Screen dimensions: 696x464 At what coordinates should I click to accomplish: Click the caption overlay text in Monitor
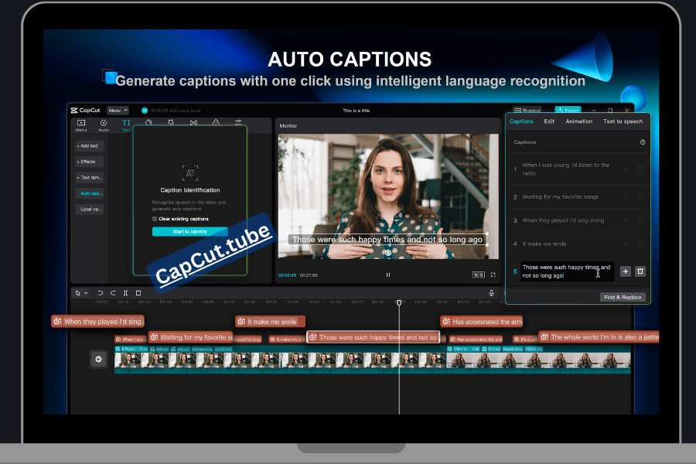[x=387, y=240]
